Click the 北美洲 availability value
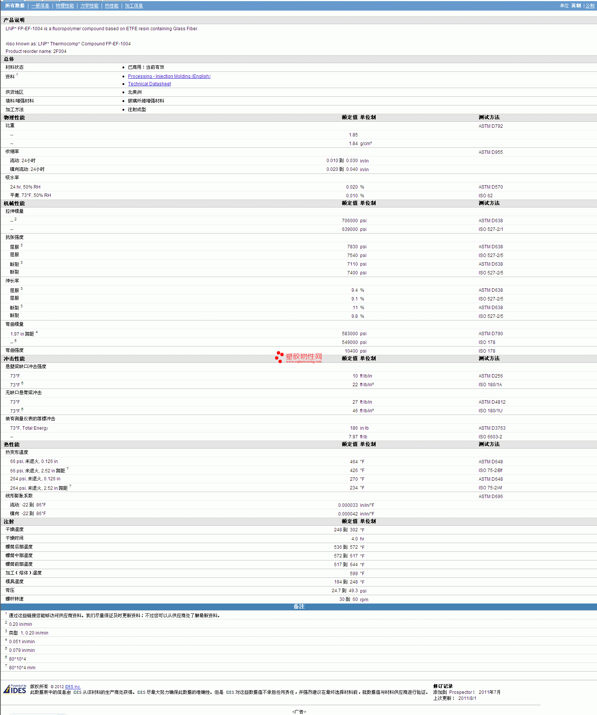 [135, 92]
